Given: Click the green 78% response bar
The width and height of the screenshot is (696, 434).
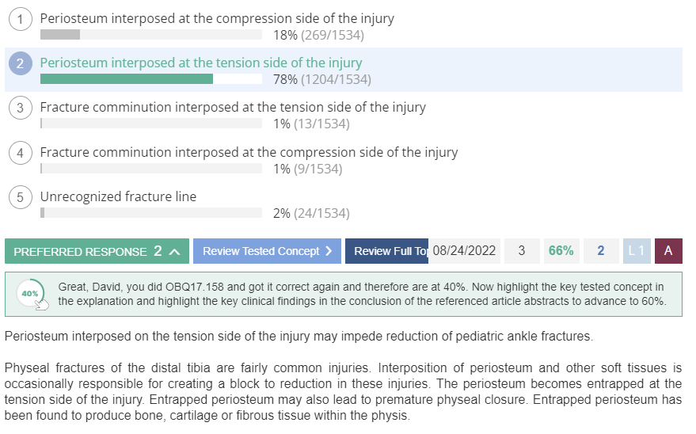Looking at the screenshot, I should tap(127, 79).
